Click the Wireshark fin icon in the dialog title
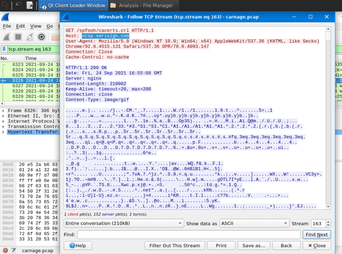342x254 pixels. click(66, 17)
